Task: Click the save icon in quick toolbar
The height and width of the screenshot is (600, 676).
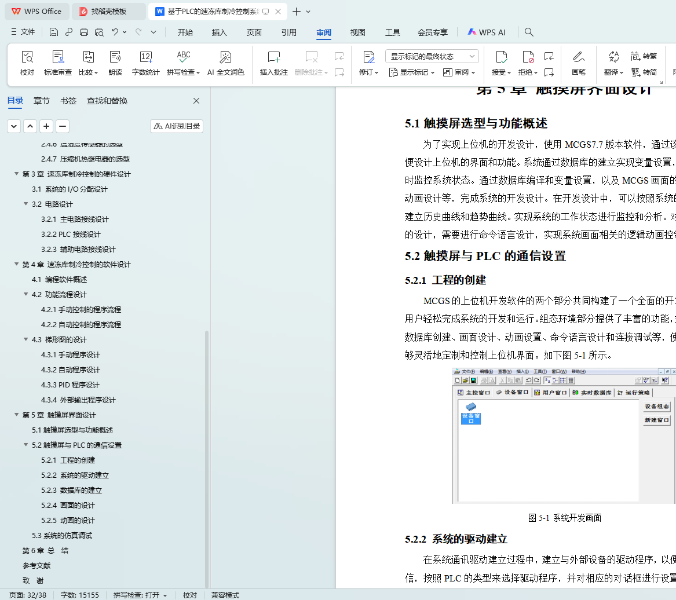Action: pyautogui.click(x=54, y=32)
